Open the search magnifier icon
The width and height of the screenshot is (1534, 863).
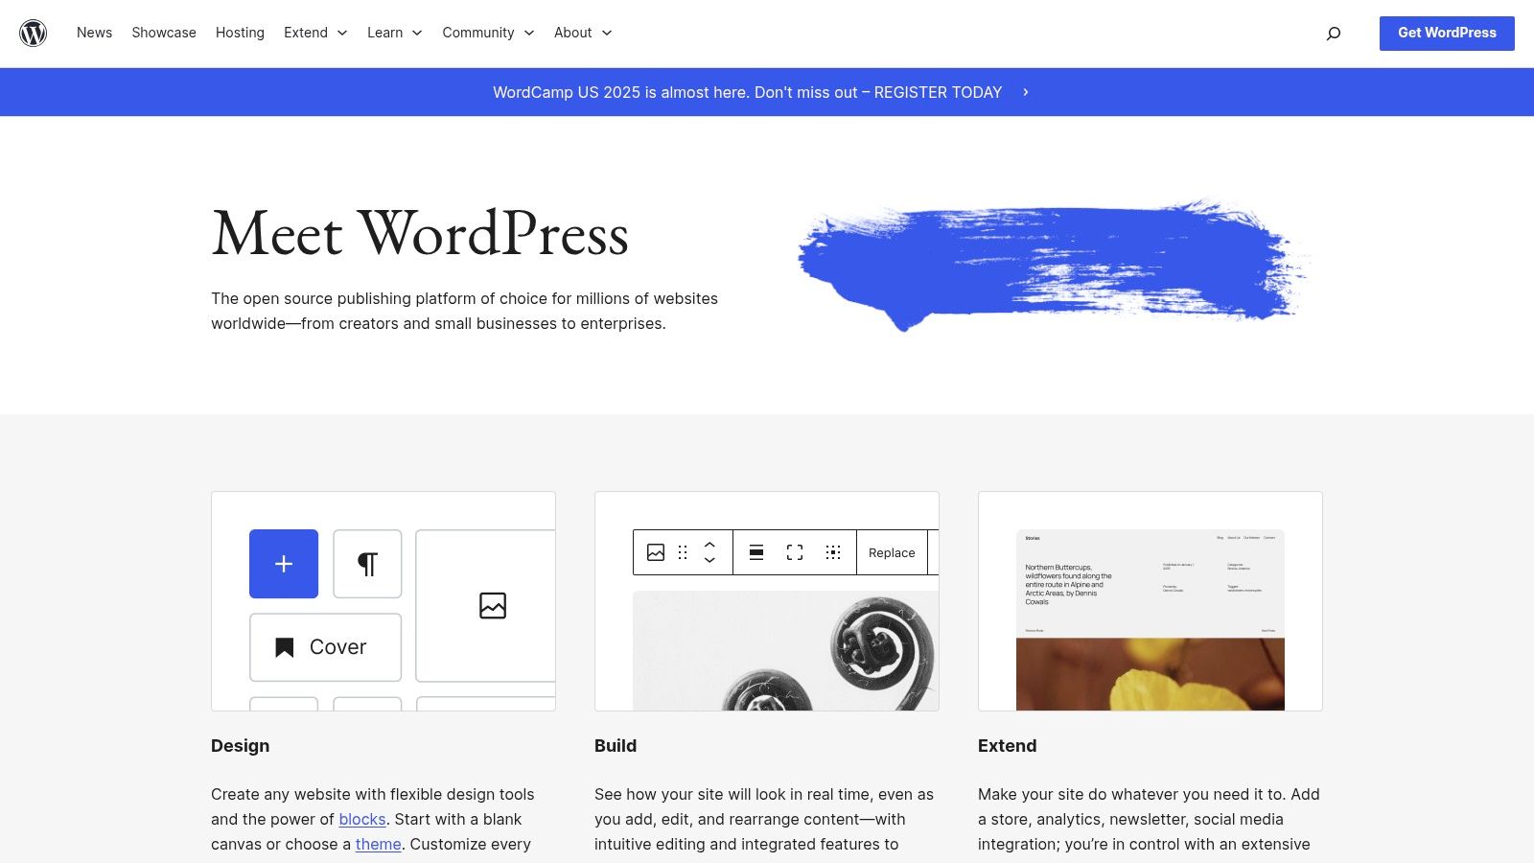click(1334, 34)
